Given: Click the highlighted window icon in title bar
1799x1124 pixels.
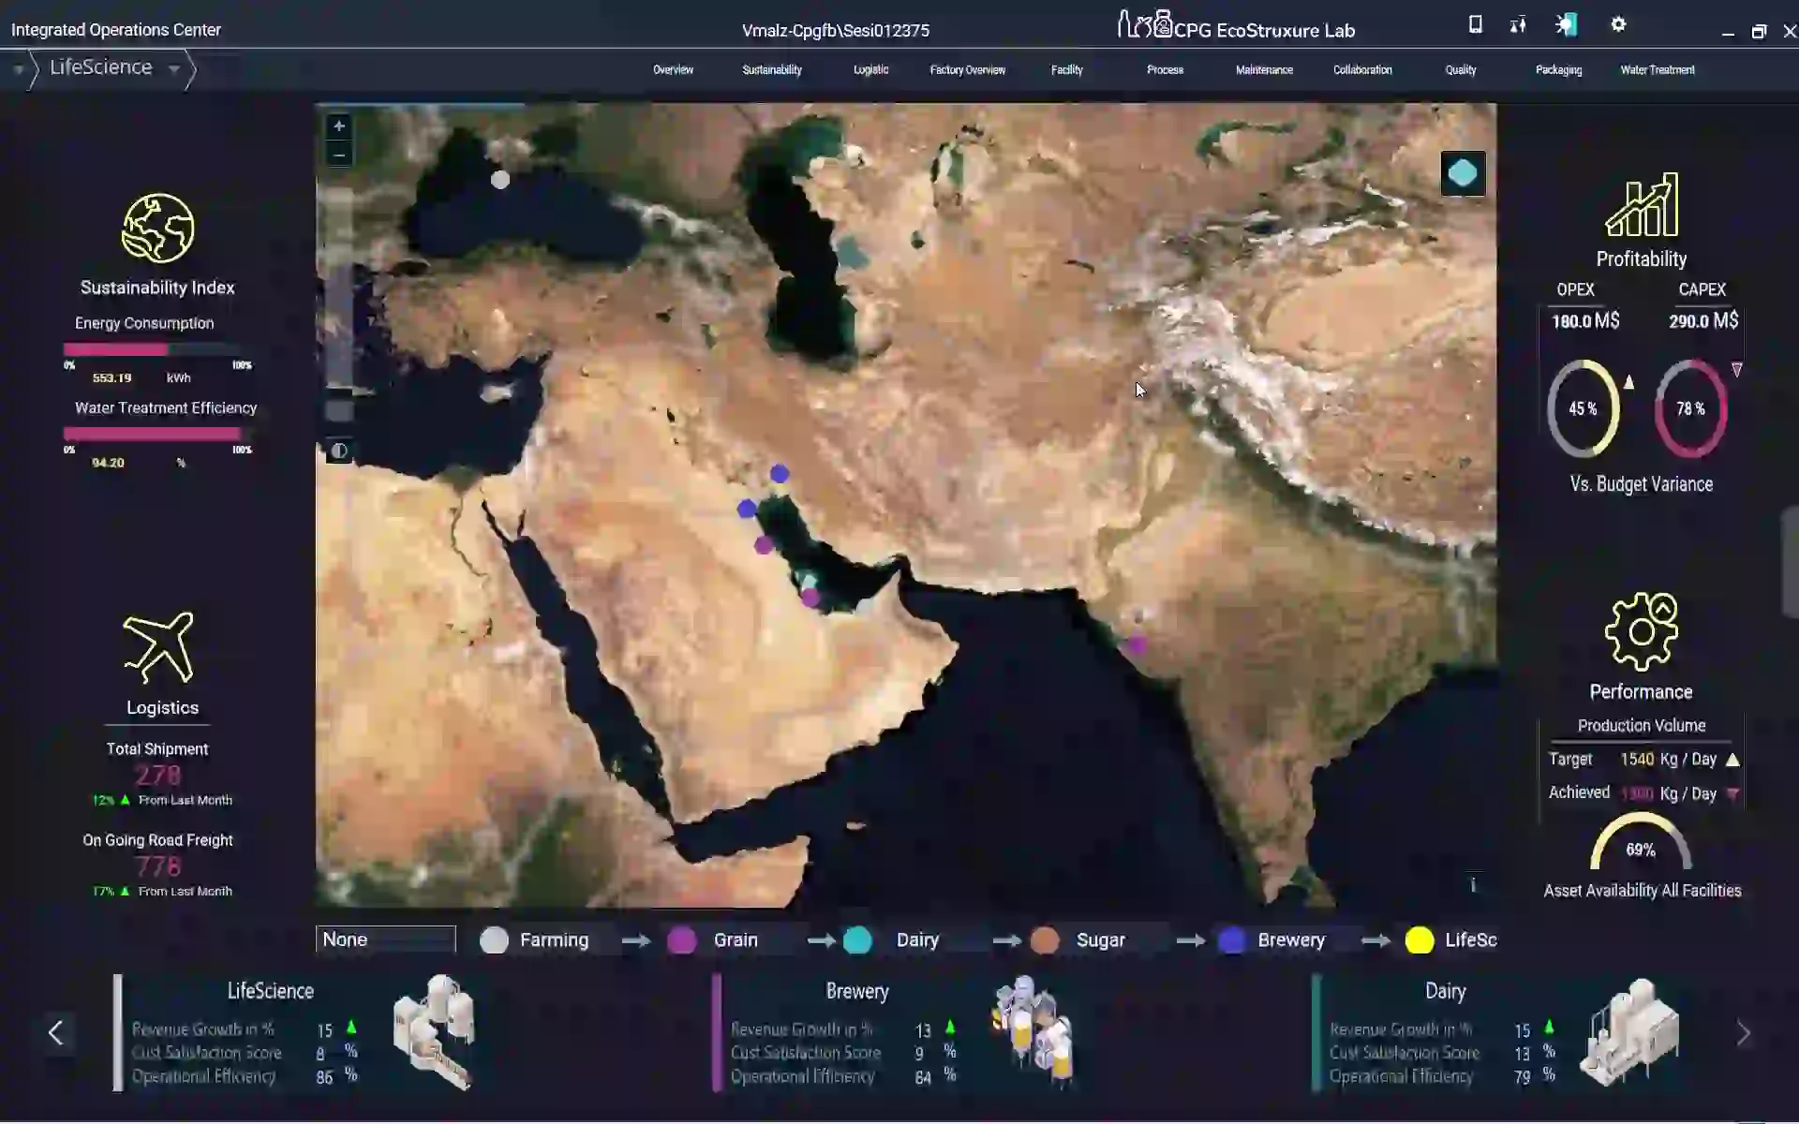Looking at the screenshot, I should pos(1566,24).
